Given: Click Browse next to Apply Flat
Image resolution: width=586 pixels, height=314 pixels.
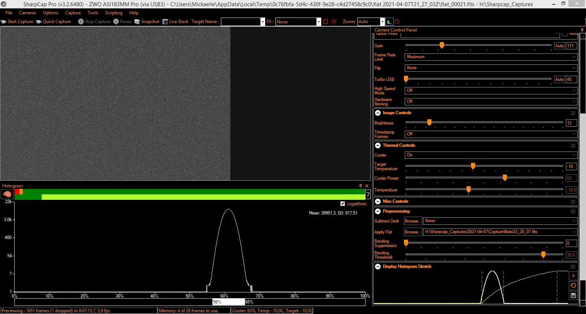Looking at the screenshot, I should coord(413,232).
